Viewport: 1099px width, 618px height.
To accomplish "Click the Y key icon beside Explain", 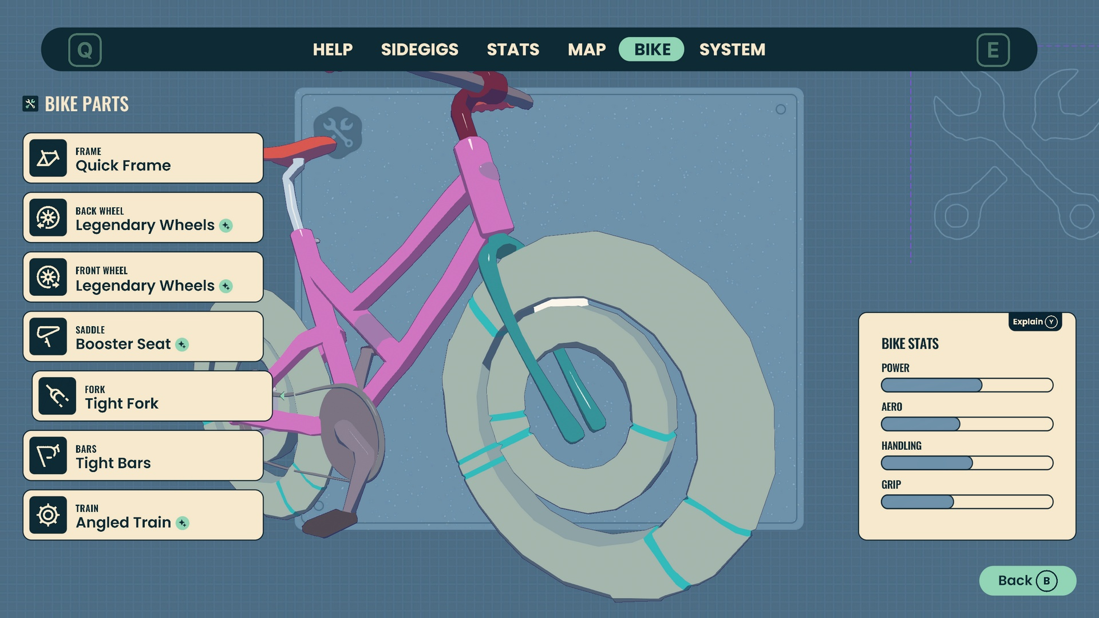I will pos(1051,322).
